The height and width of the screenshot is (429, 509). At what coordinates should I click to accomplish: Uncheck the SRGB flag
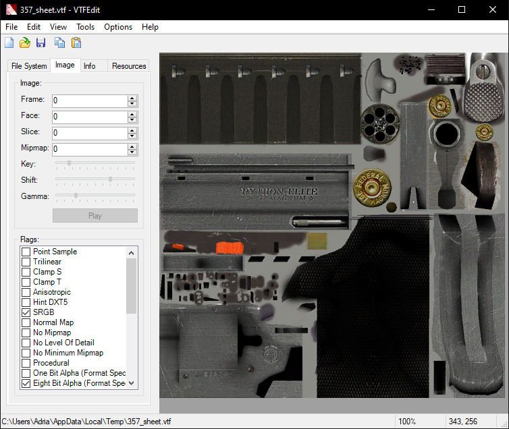coord(26,312)
